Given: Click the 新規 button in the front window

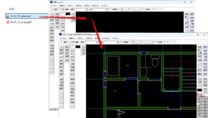Looking at the screenshot, I should [199, 47].
